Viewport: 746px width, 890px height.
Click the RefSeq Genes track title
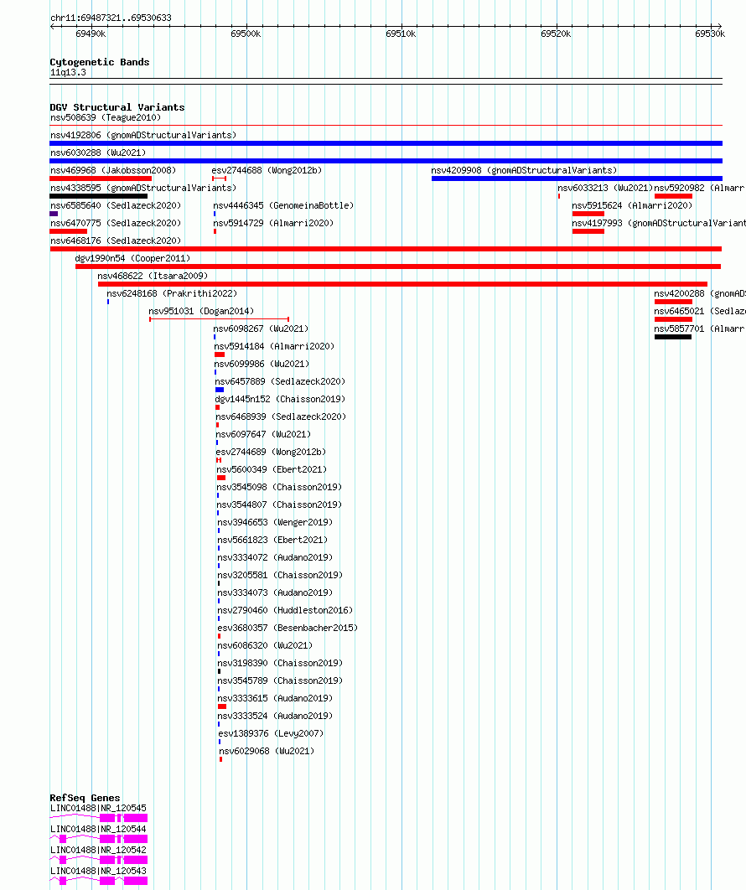pyautogui.click(x=85, y=798)
